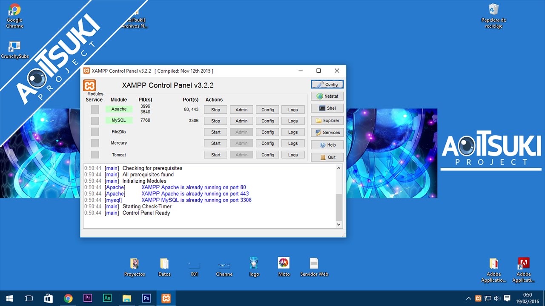This screenshot has width=545, height=306.
Task: Start the Tomcat module
Action: [x=216, y=155]
